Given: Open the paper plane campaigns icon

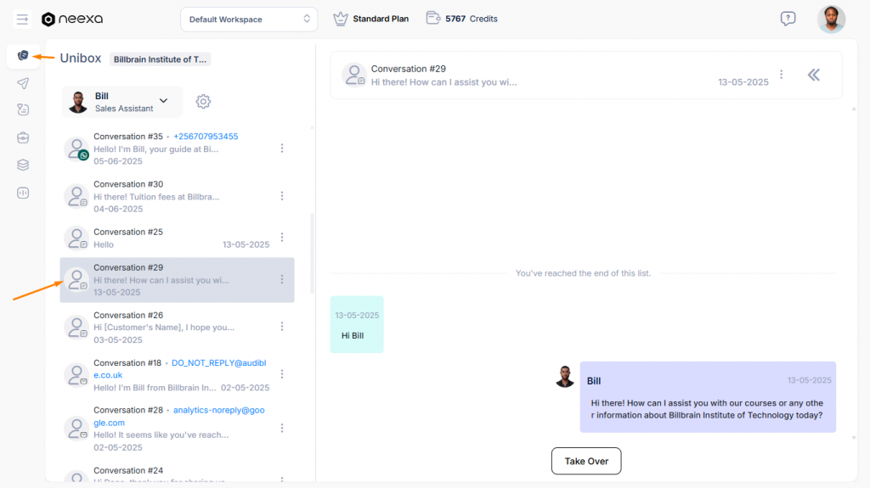Looking at the screenshot, I should pyautogui.click(x=23, y=83).
